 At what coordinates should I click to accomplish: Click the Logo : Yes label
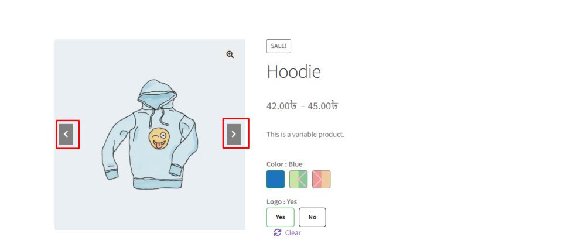pyautogui.click(x=282, y=201)
